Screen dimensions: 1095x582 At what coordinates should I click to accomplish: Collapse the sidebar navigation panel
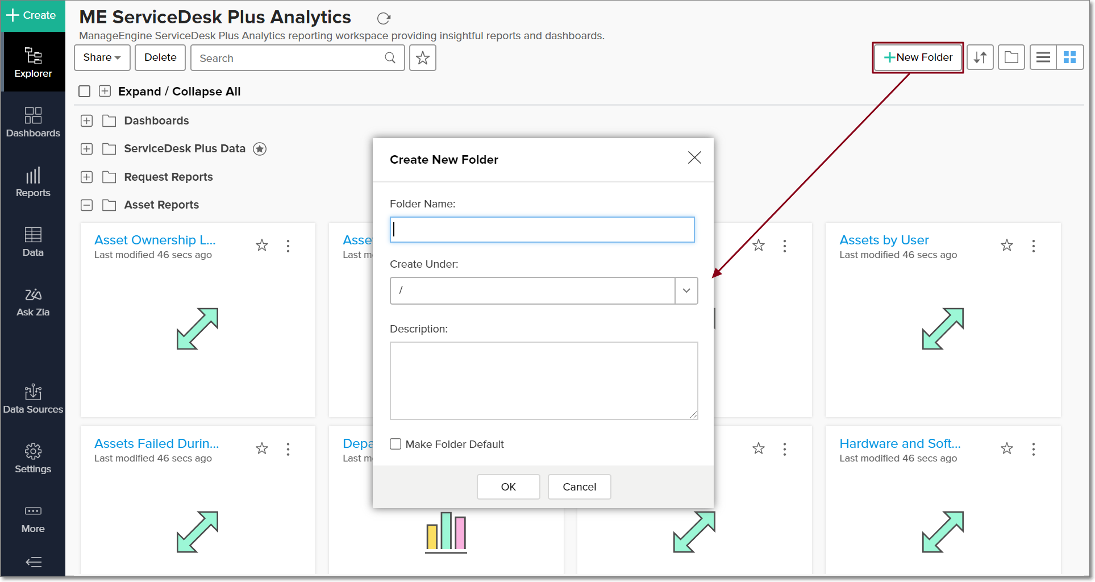click(34, 562)
